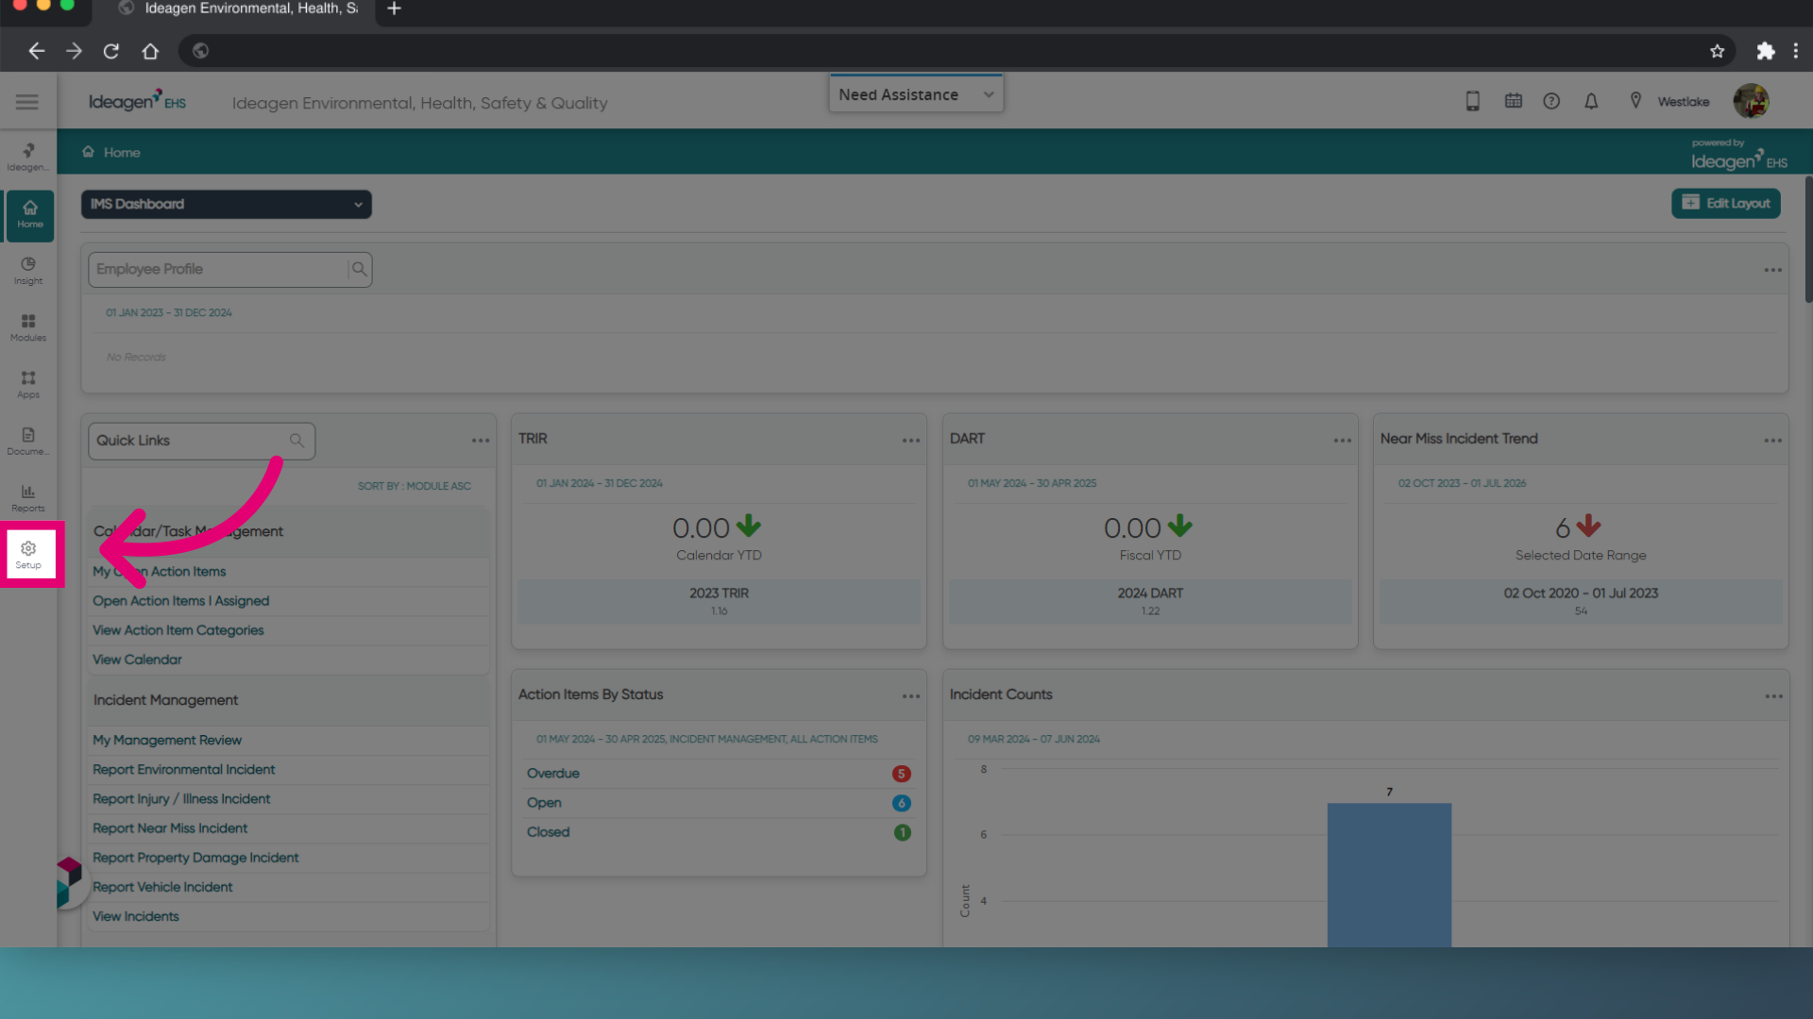Click the Employee Profile search magnifier
The image size is (1813, 1019).
(359, 269)
